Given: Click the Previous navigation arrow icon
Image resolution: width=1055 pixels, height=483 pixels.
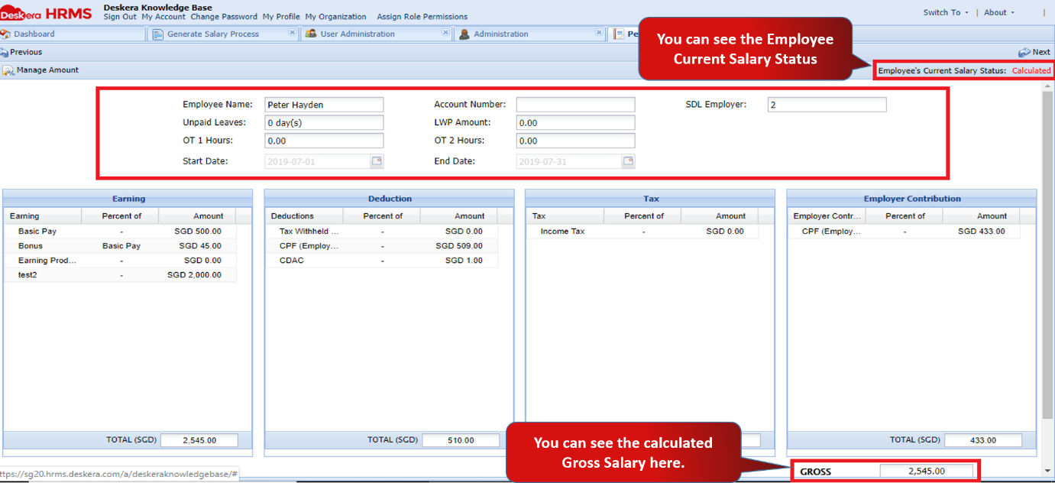Looking at the screenshot, I should [6, 52].
